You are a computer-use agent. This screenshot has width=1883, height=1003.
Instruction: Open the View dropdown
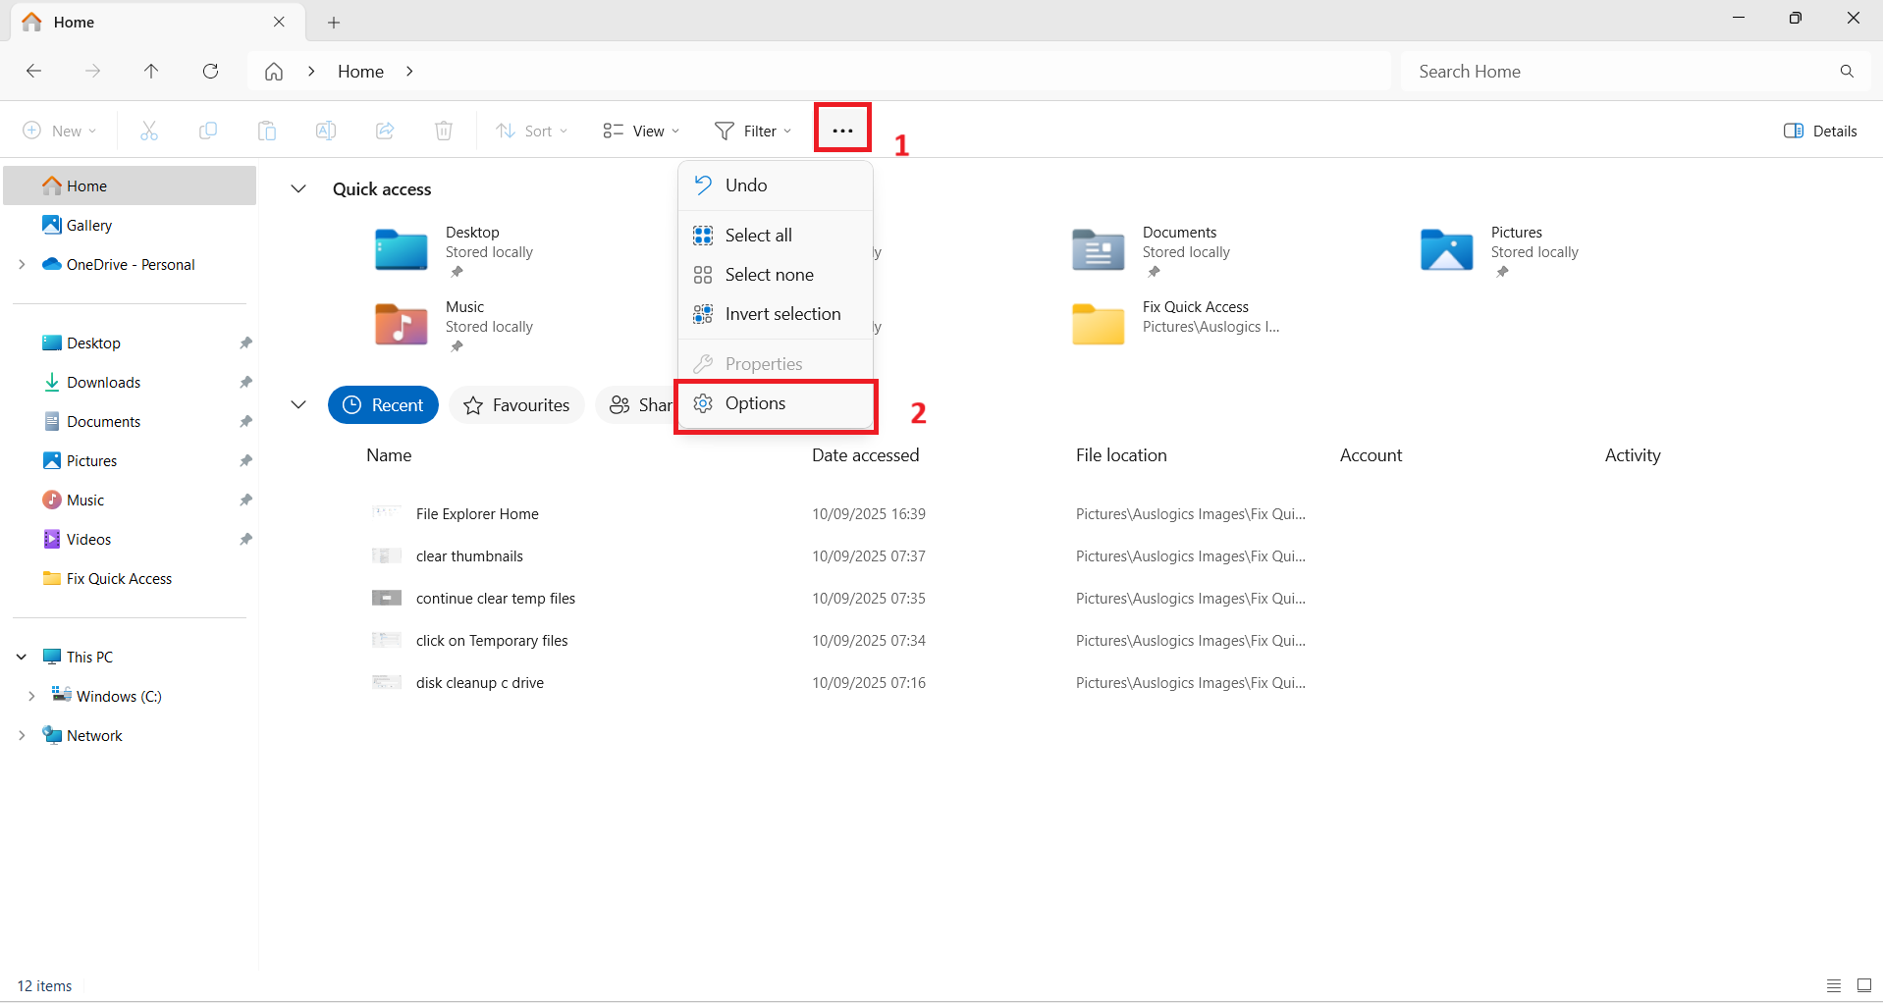click(x=641, y=131)
